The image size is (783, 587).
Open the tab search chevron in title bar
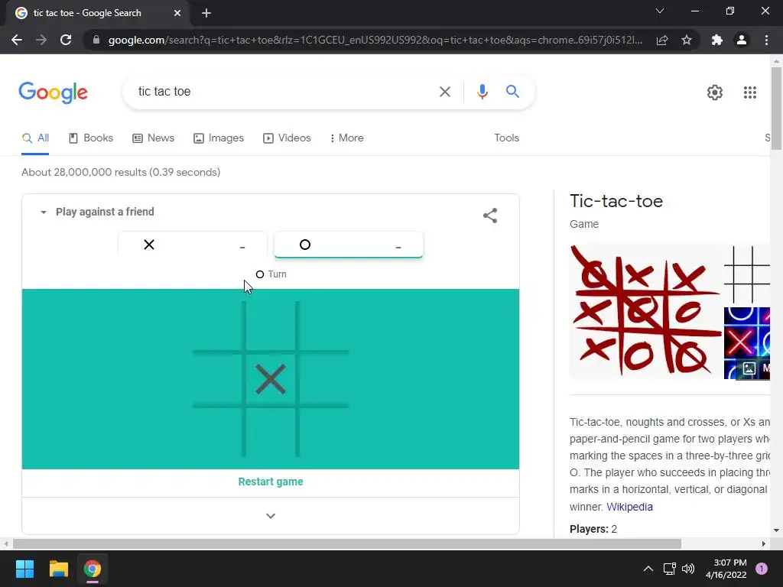(x=660, y=11)
